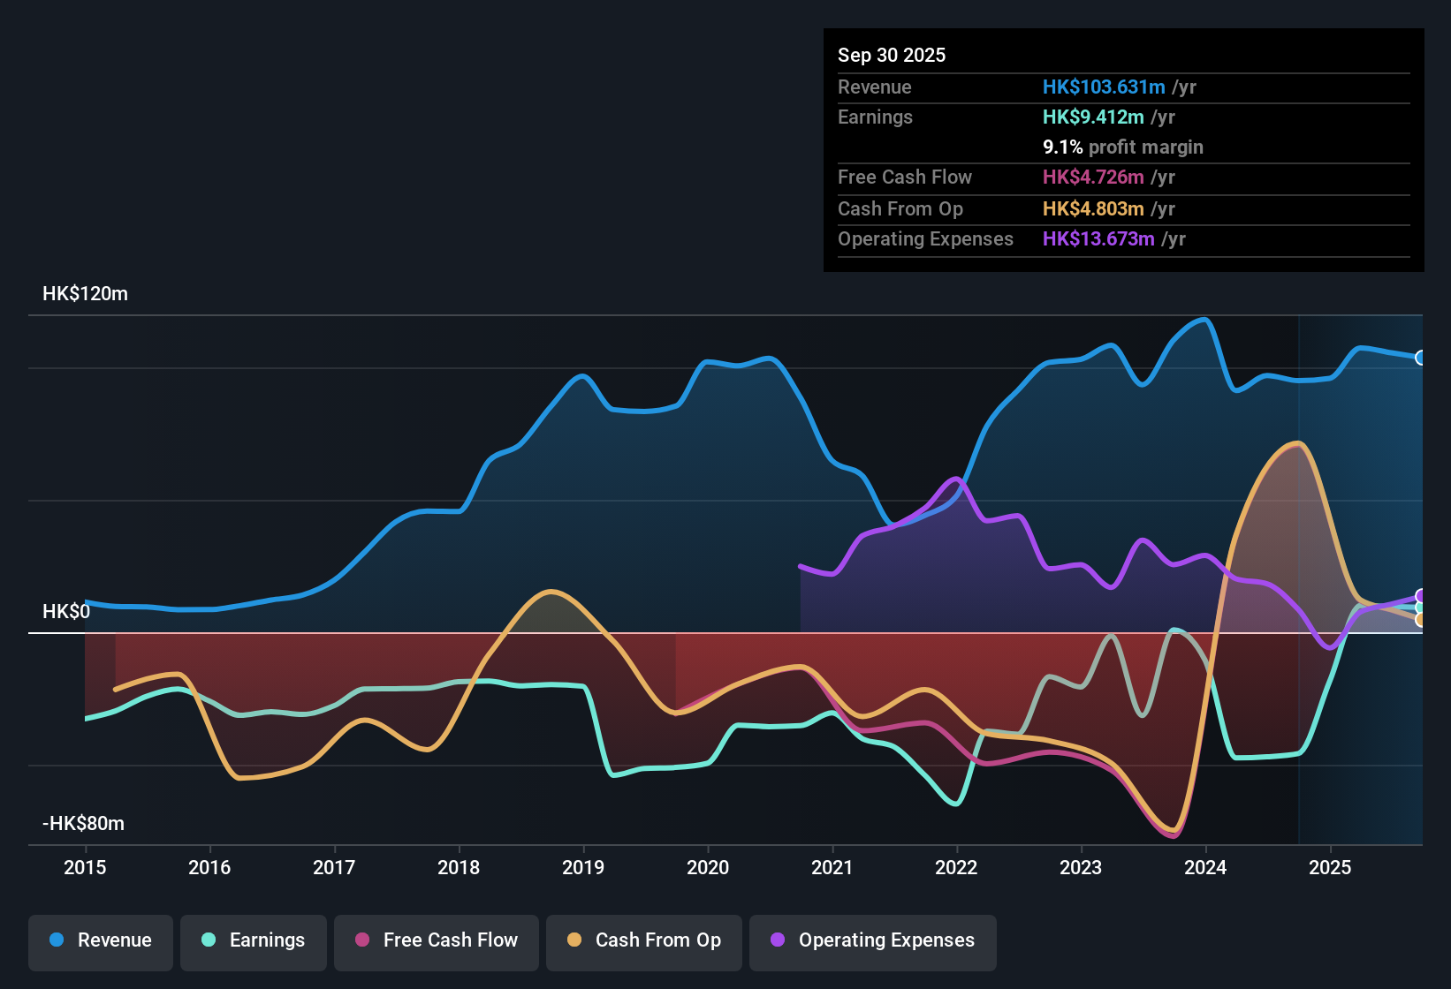Click the -HK$80m axis label
Viewport: 1451px width, 989px height.
pyautogui.click(x=83, y=823)
